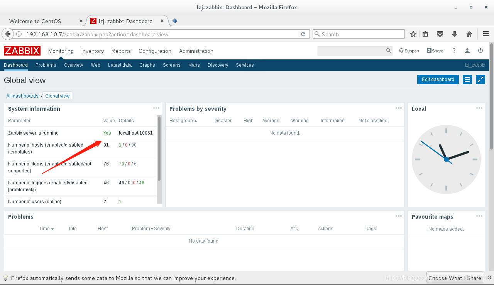Go to the Problems submenu
494x285 pixels.
[46, 65]
